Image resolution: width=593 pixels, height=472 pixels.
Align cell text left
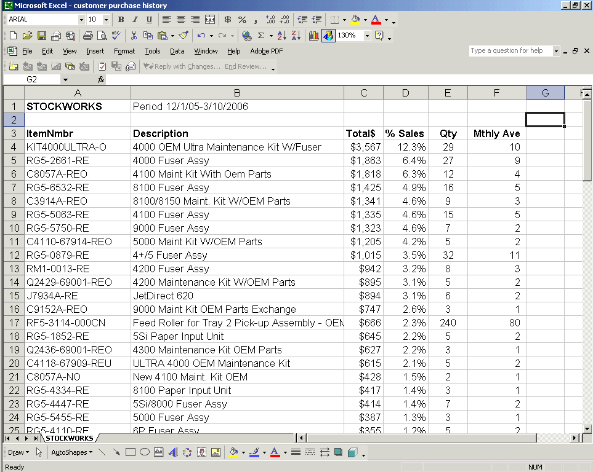(x=167, y=20)
